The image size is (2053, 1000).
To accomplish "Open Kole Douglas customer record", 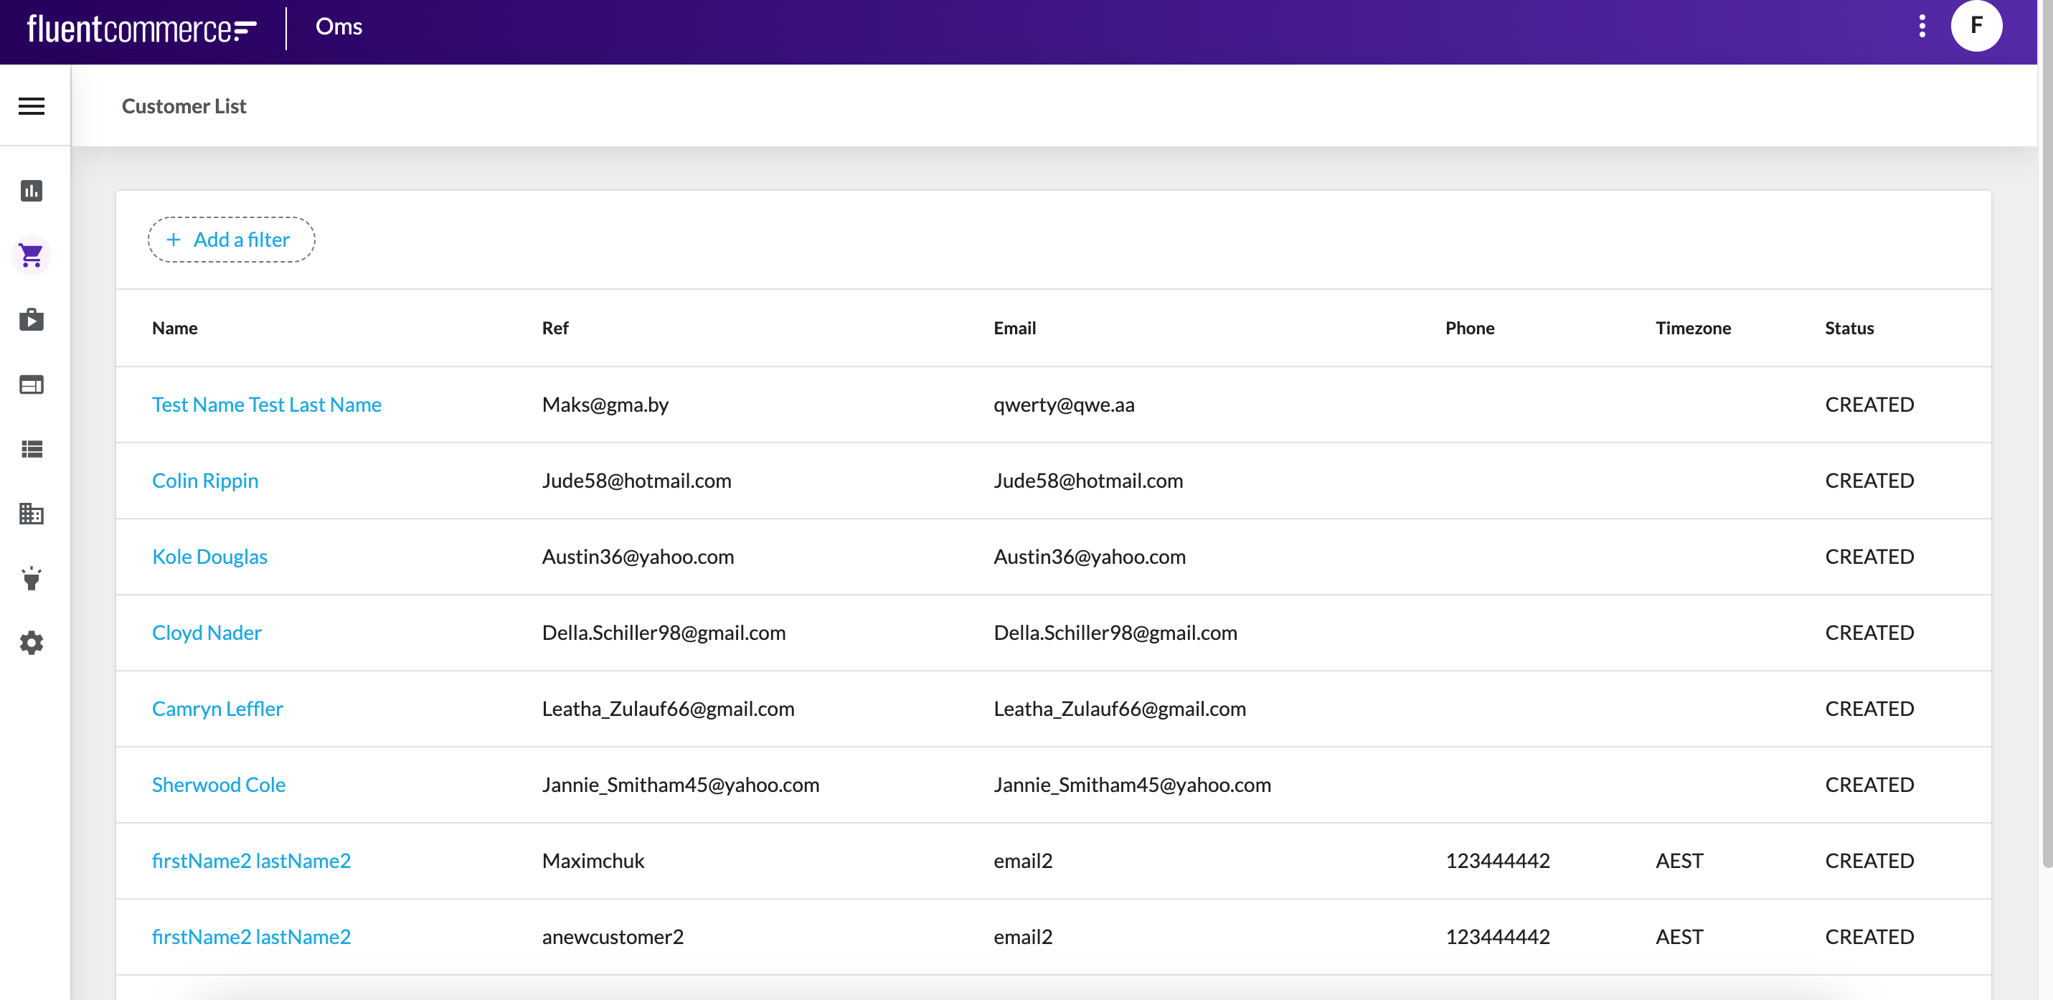I will 209,557.
